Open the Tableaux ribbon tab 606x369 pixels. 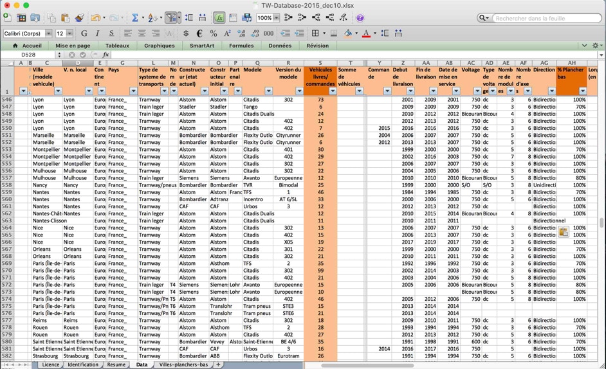click(117, 46)
